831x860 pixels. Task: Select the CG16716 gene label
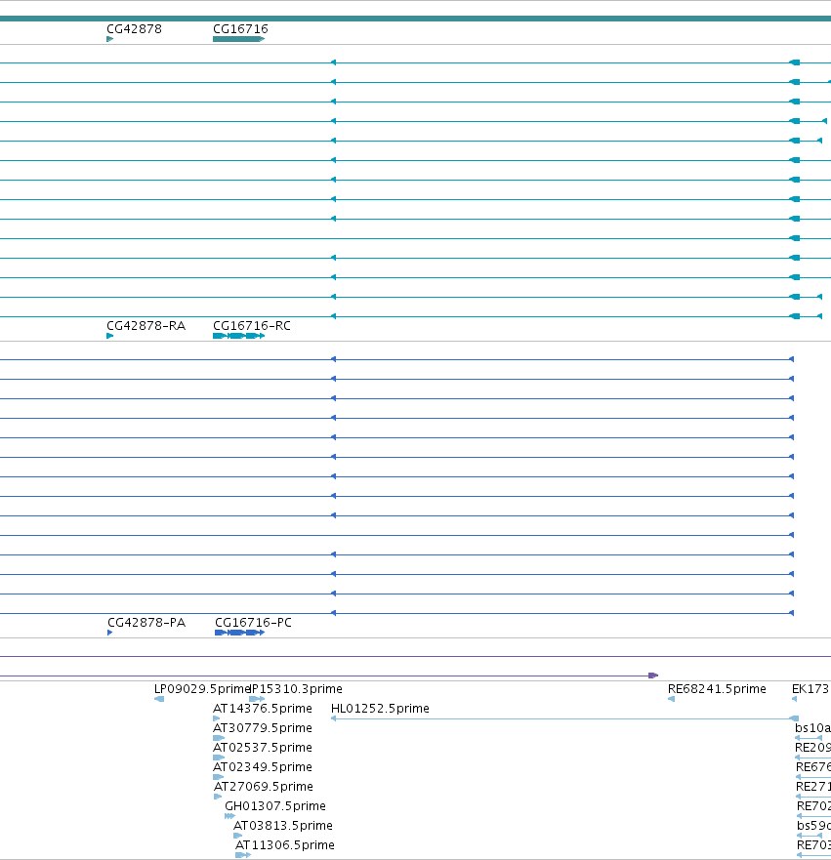point(240,29)
